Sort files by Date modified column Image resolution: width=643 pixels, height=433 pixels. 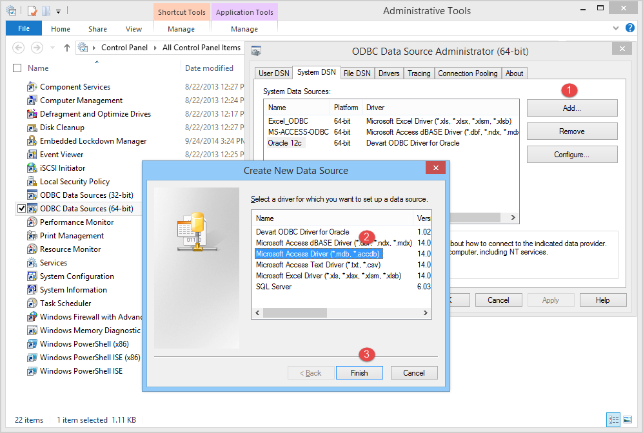tap(209, 68)
